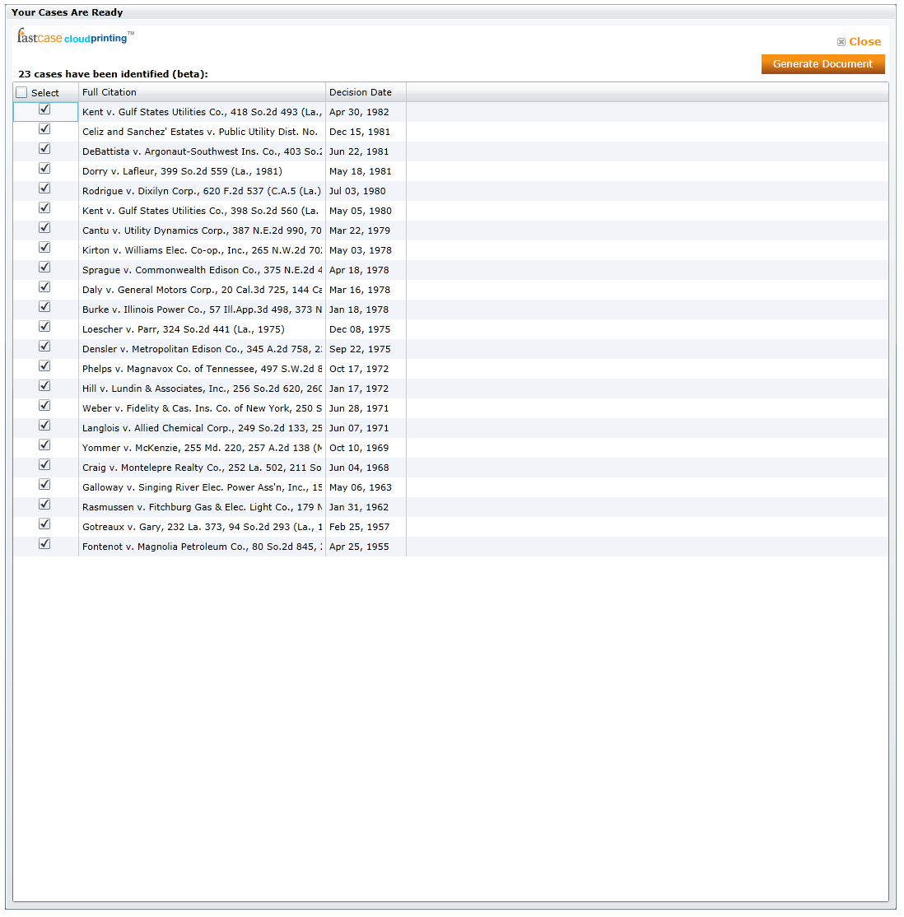Uncheck Hill v. Lundin & Associates checkbox

click(44, 386)
